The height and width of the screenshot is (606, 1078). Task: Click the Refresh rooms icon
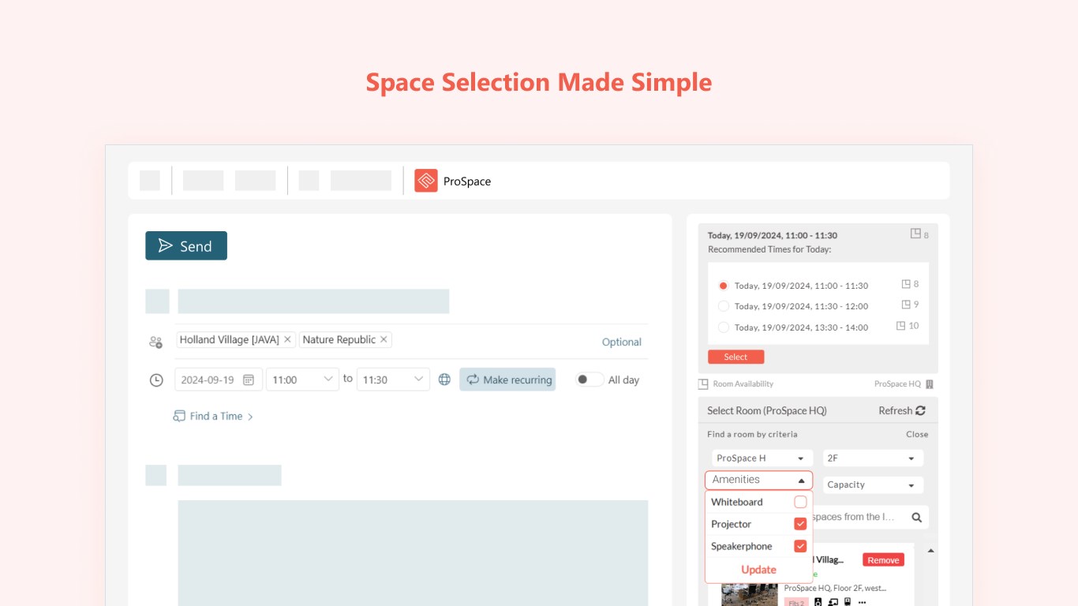point(920,410)
